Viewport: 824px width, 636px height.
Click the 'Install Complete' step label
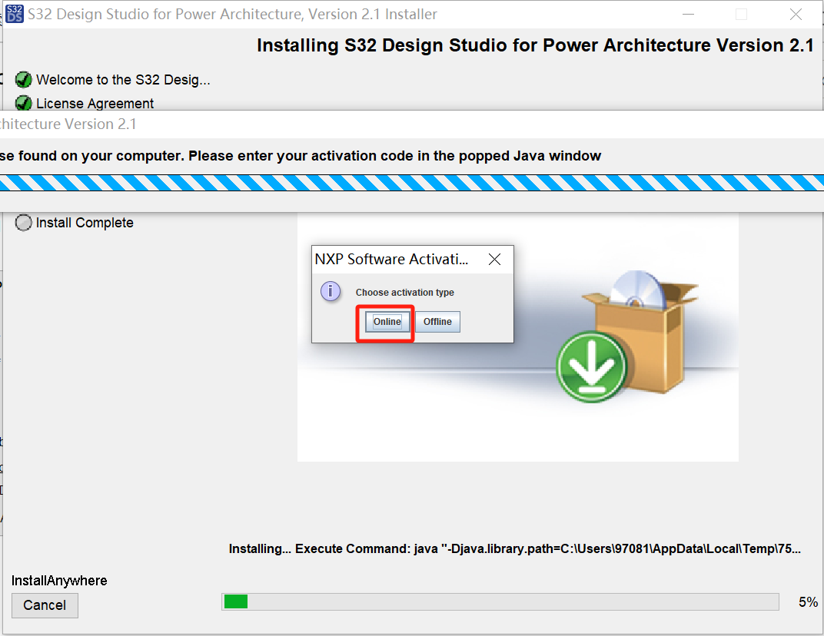point(85,223)
